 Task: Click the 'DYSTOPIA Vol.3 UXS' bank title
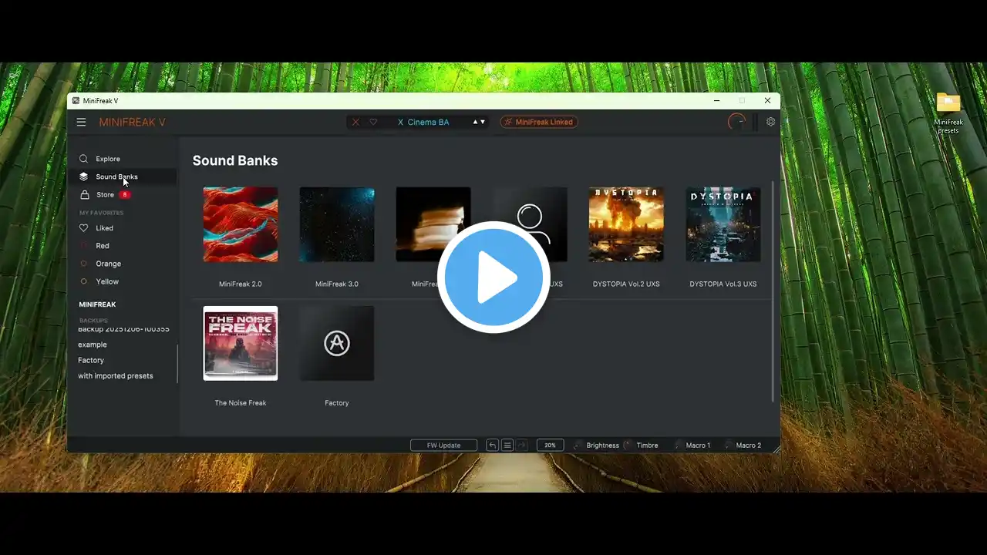coord(723,284)
